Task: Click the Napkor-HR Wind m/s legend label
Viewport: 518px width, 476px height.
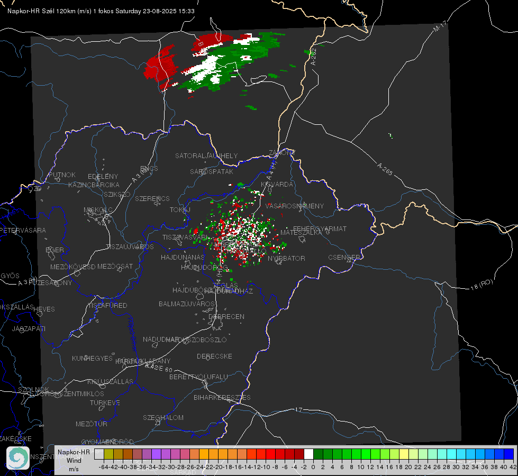Action: [74, 460]
